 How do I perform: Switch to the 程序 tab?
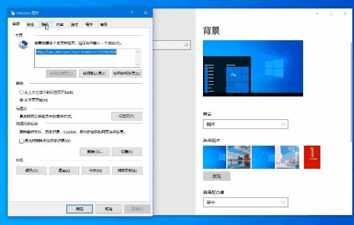(89, 24)
